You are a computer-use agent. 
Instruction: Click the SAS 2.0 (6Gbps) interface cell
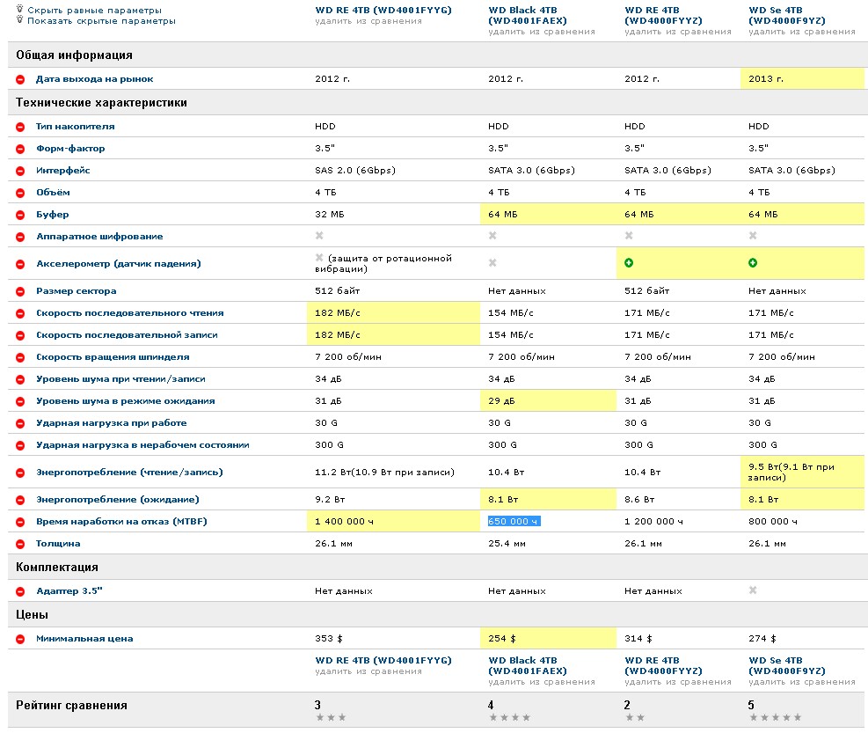pos(355,170)
